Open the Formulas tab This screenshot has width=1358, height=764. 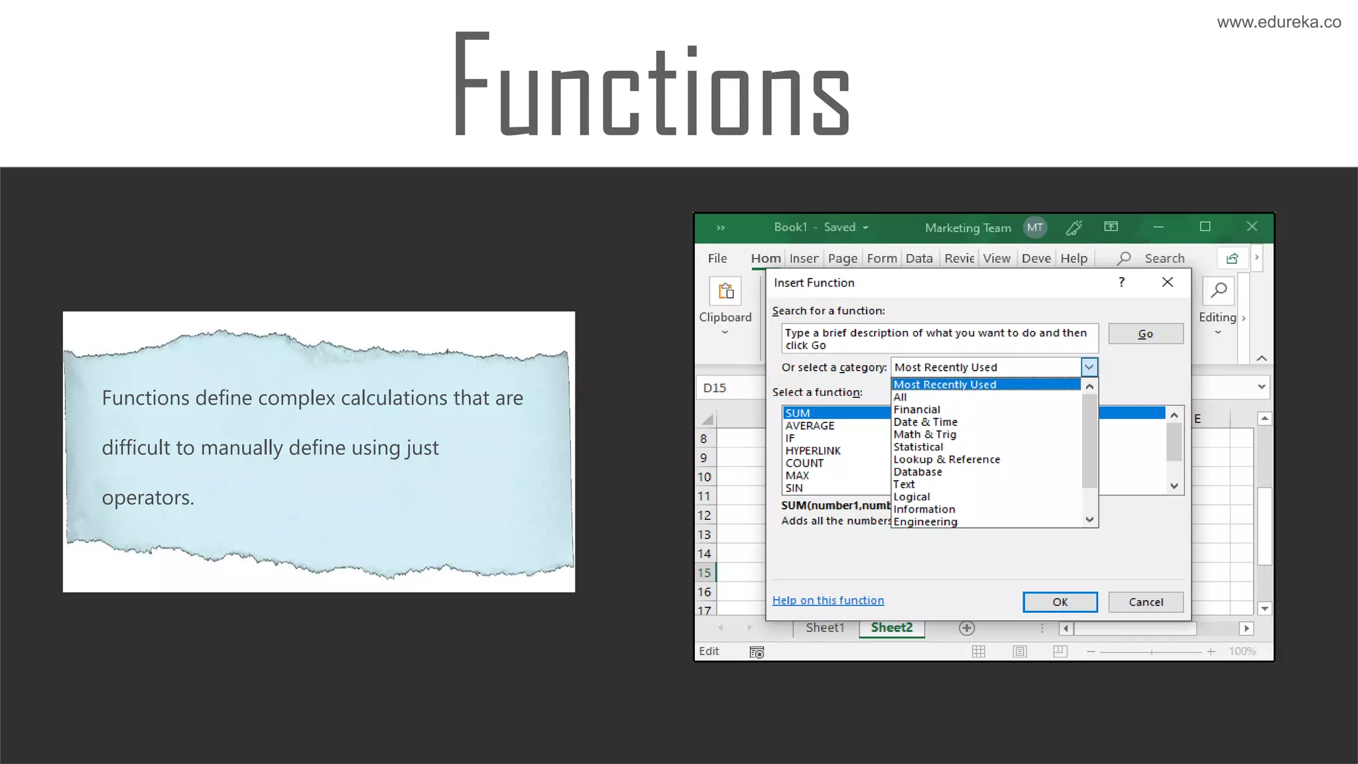[x=882, y=258]
